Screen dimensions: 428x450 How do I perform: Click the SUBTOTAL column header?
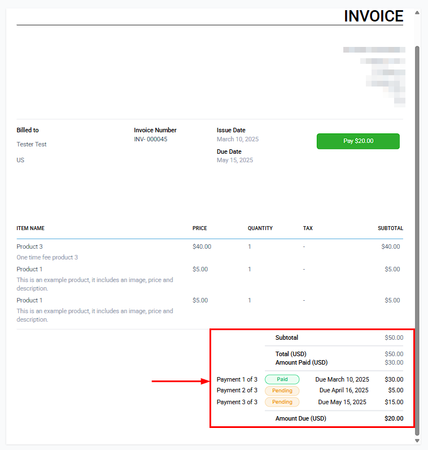[390, 228]
